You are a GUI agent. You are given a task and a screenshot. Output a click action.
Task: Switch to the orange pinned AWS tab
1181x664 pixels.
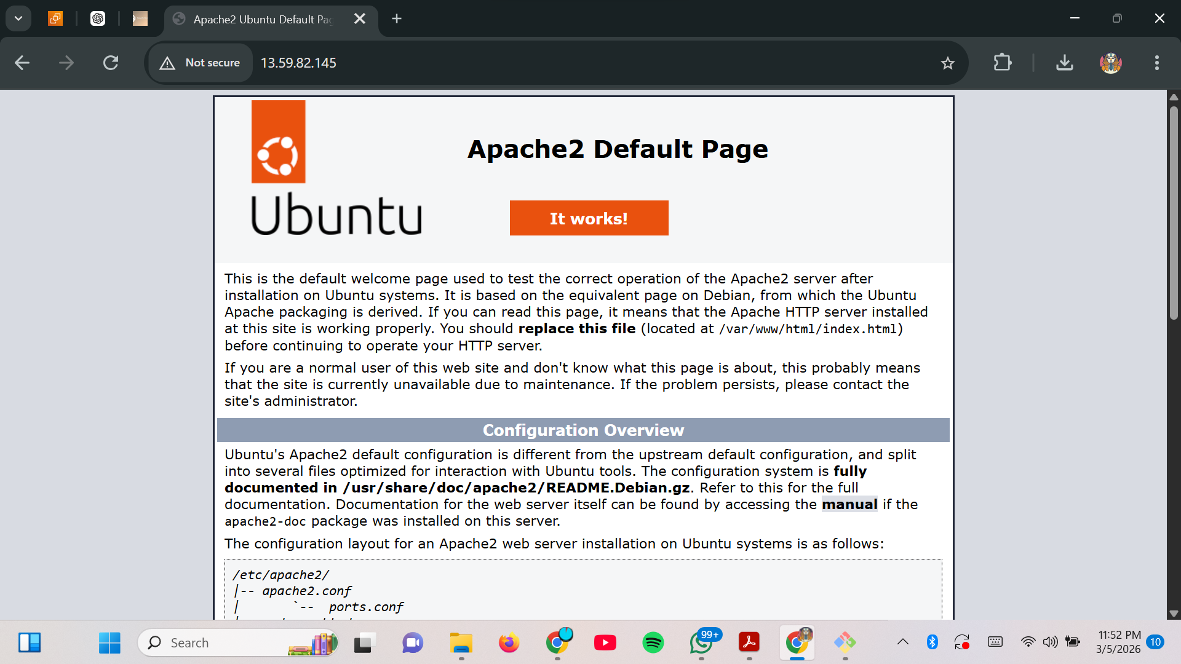pyautogui.click(x=55, y=18)
